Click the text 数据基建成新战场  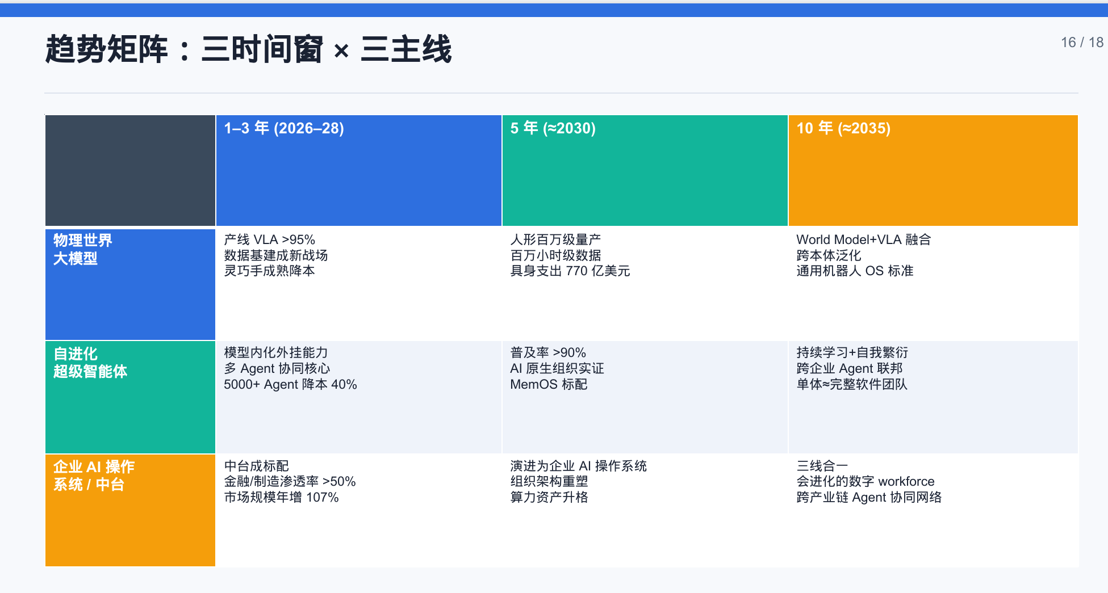click(x=275, y=255)
